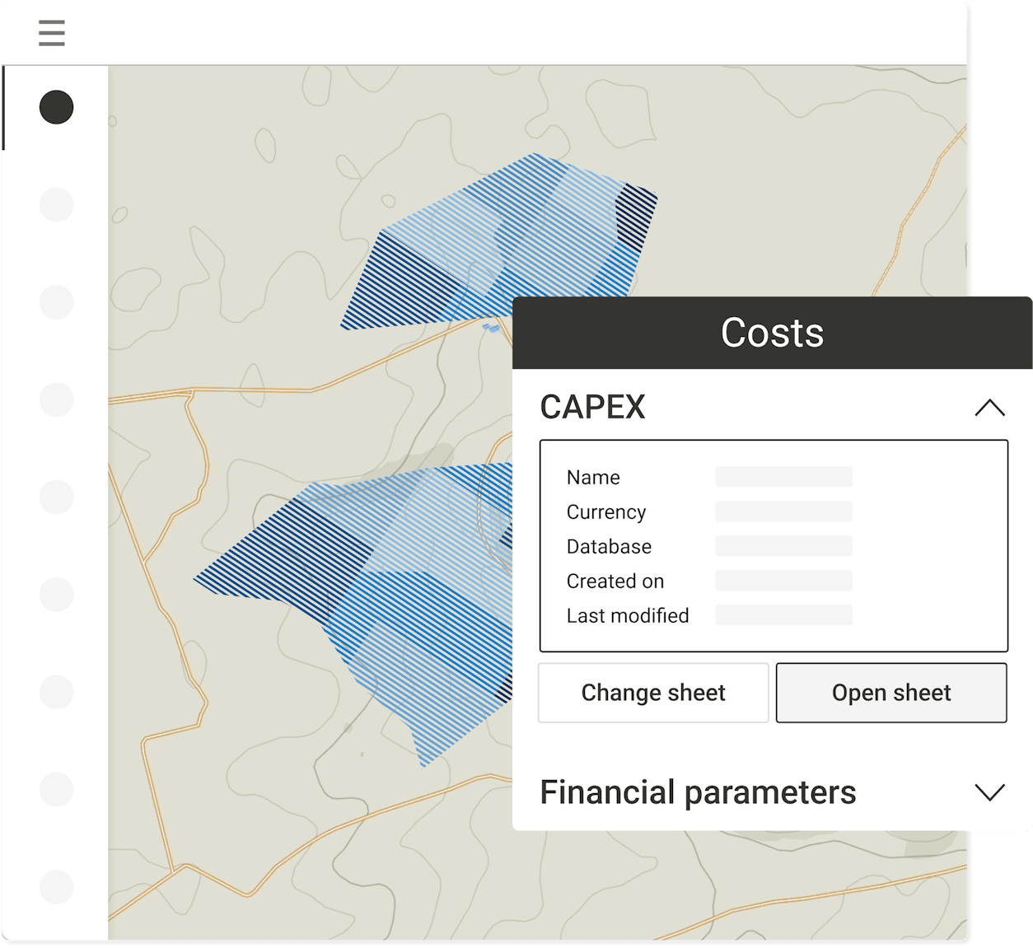Select the upper blue hatched area on the map
Image resolution: width=1033 pixels, height=948 pixels.
tap(494, 239)
